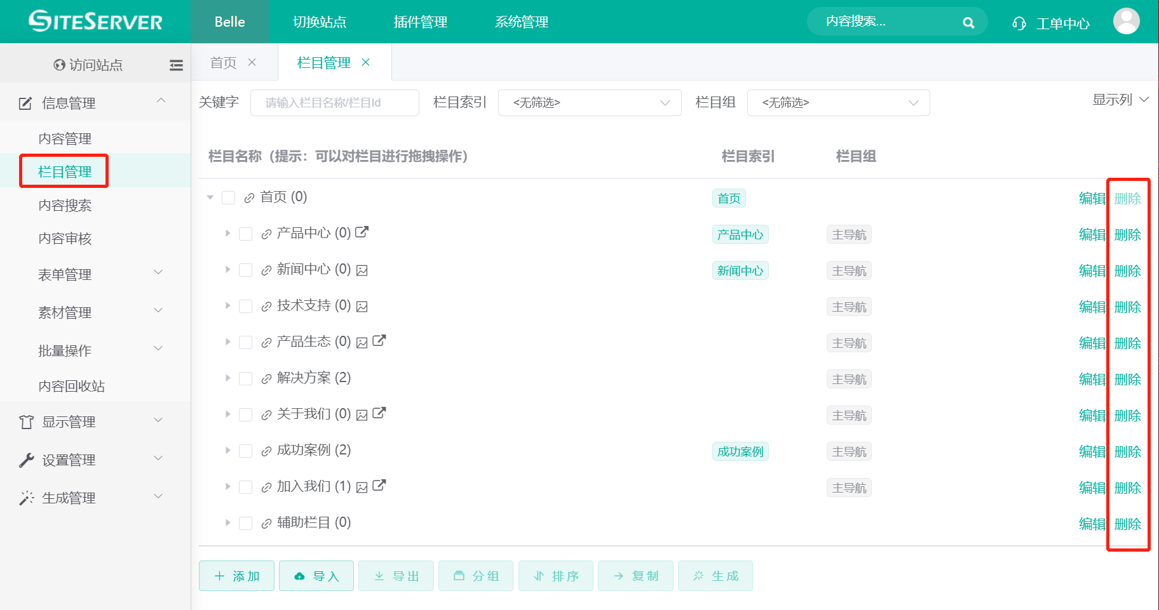Click the headset icon next to 工单中心

1019,22
